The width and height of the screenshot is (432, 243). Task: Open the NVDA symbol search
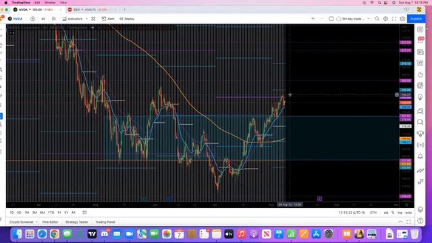pos(15,19)
